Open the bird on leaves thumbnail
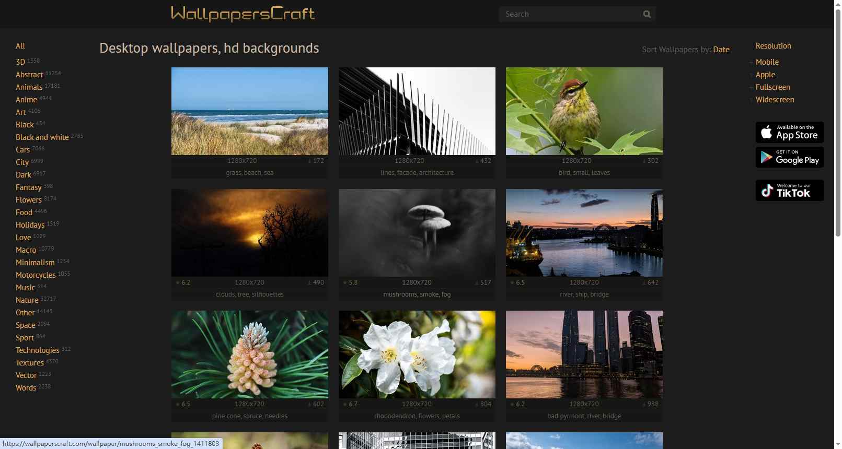This screenshot has height=449, width=842. 584,111
